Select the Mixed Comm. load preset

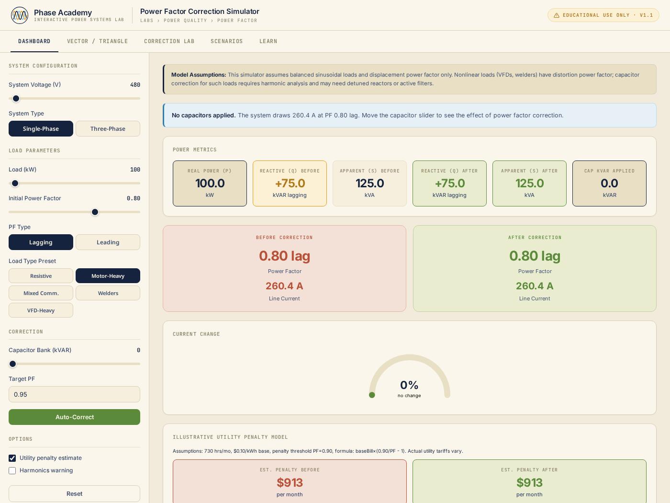coord(41,293)
